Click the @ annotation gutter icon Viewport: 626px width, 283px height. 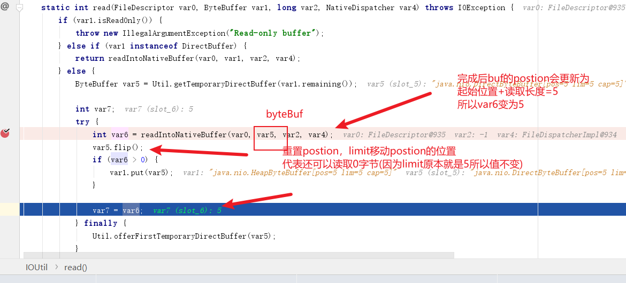pos(5,7)
